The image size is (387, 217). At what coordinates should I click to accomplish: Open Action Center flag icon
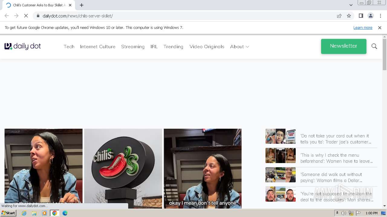point(358,213)
